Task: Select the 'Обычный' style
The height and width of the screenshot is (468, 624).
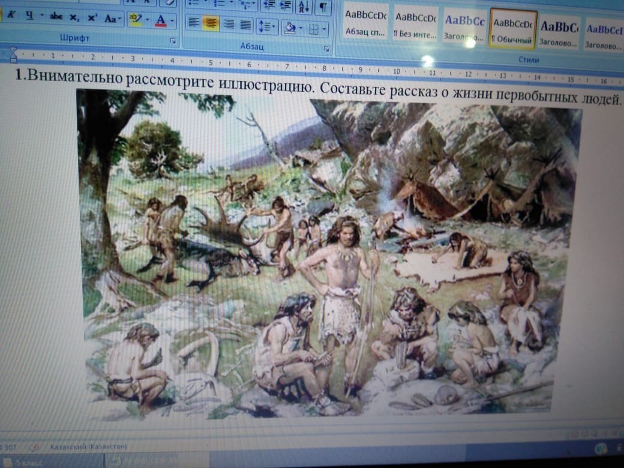Action: (x=512, y=30)
